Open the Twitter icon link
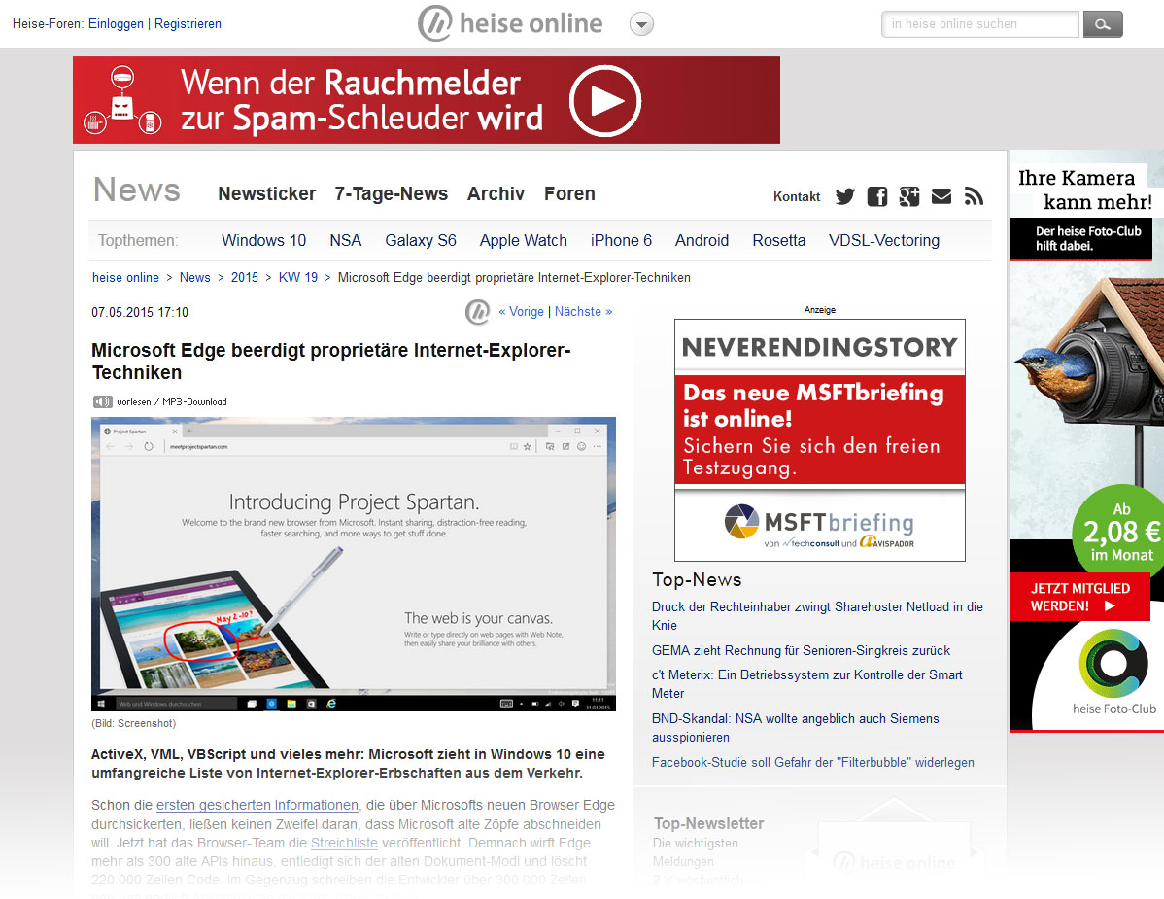The width and height of the screenshot is (1164, 899). (844, 196)
